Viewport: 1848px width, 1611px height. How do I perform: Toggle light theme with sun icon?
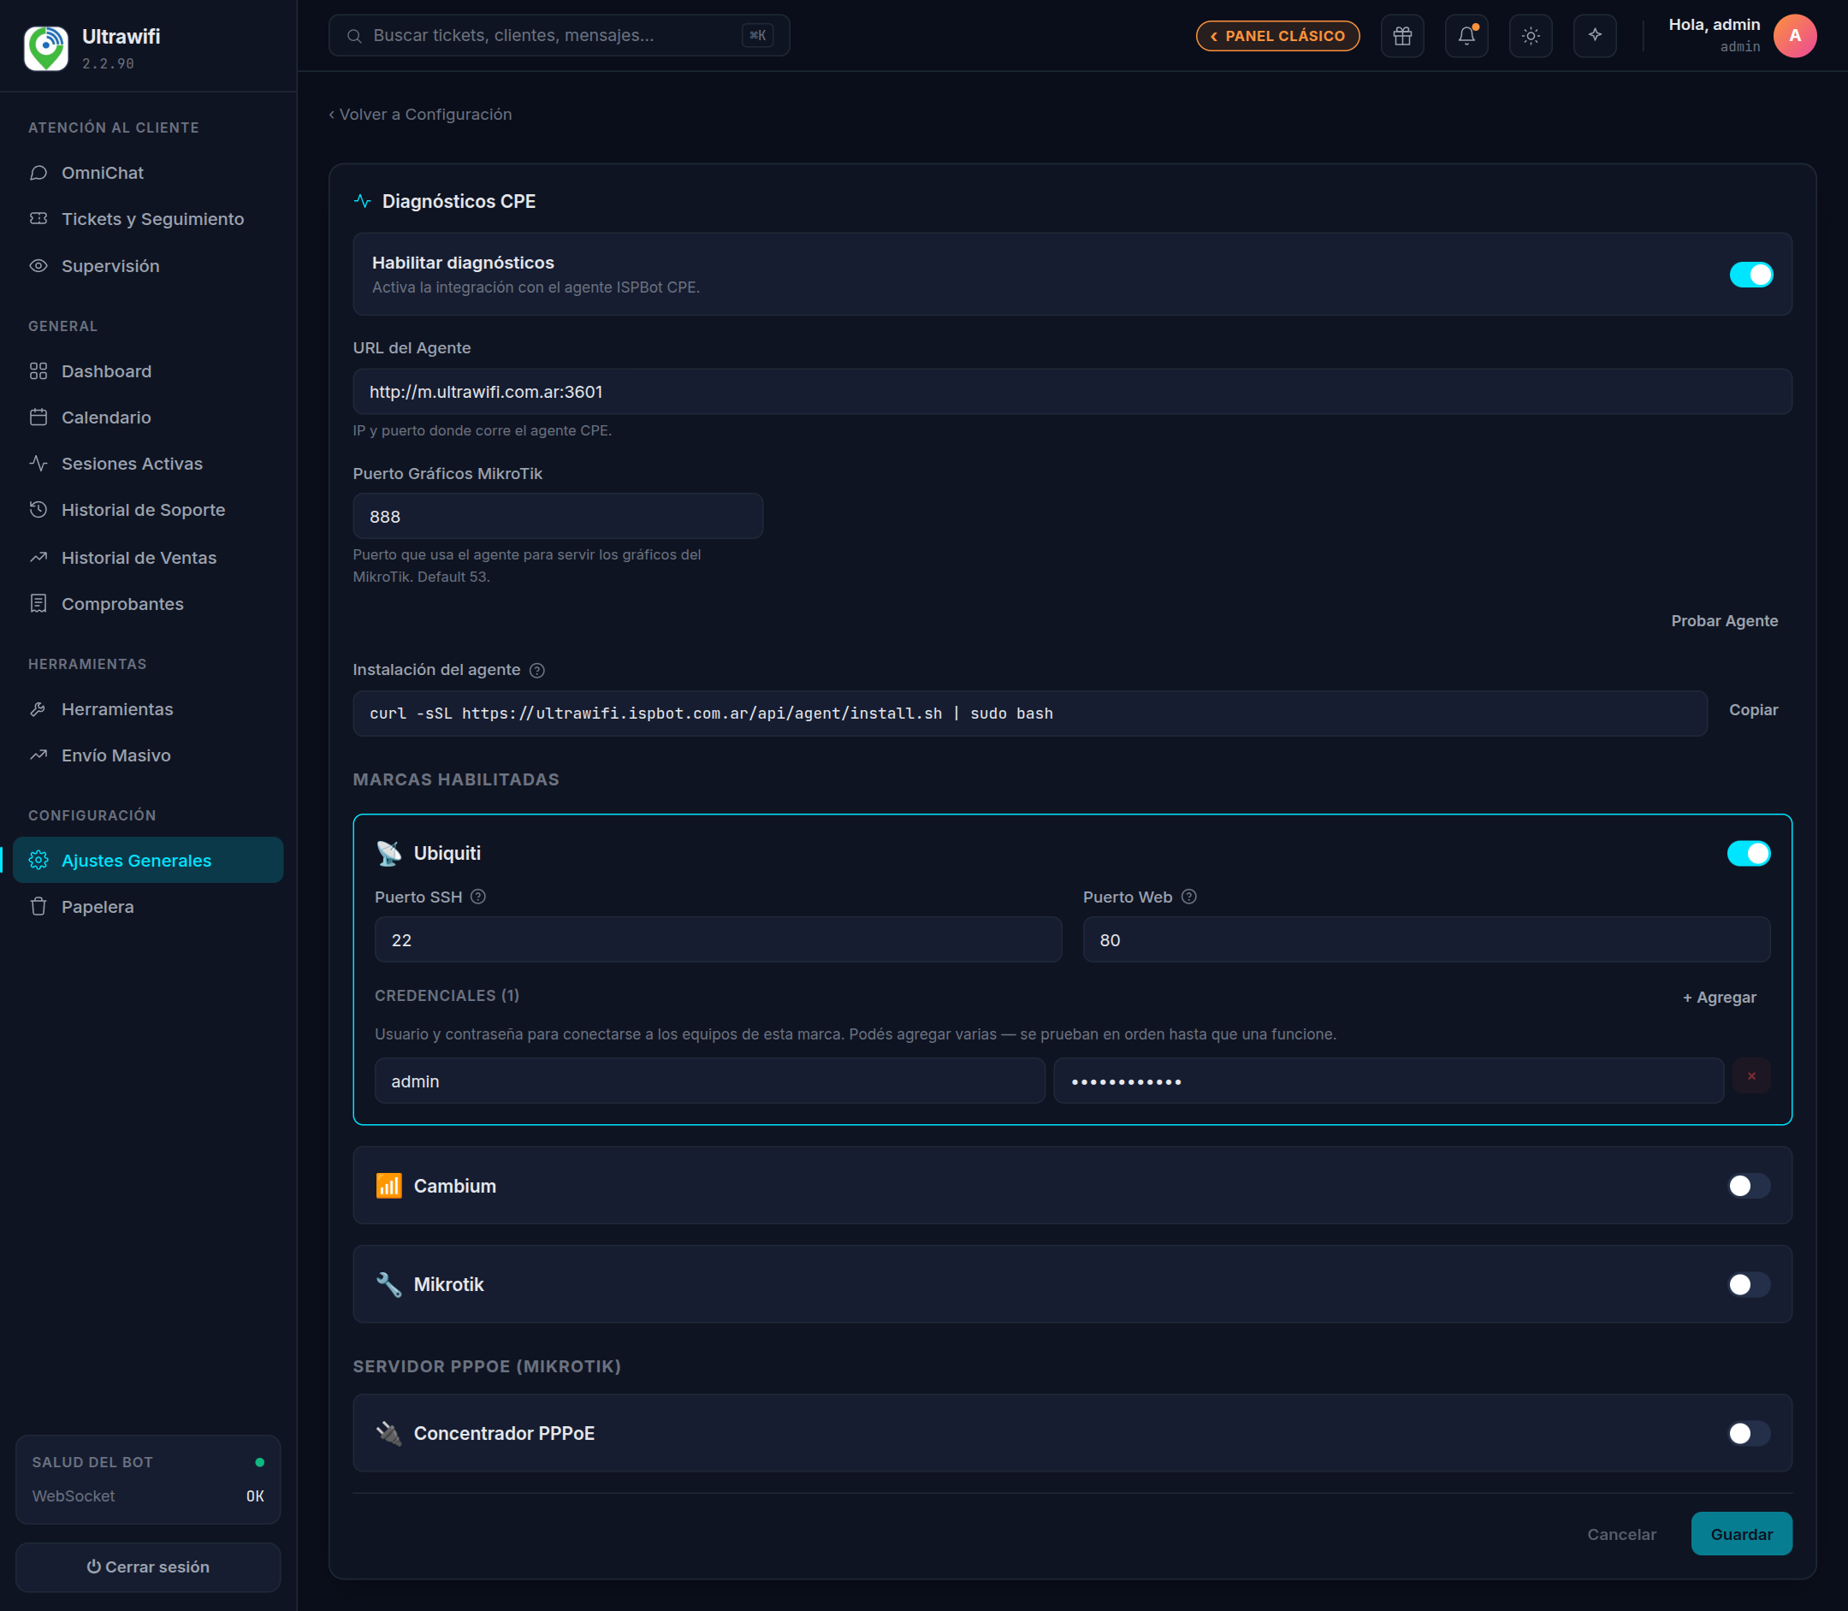(1531, 36)
